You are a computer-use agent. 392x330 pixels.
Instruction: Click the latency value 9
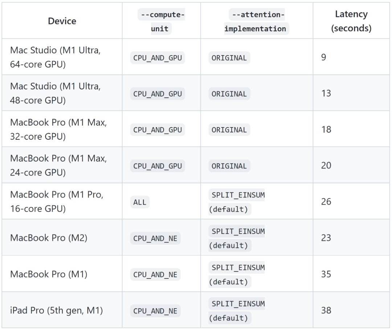point(324,57)
